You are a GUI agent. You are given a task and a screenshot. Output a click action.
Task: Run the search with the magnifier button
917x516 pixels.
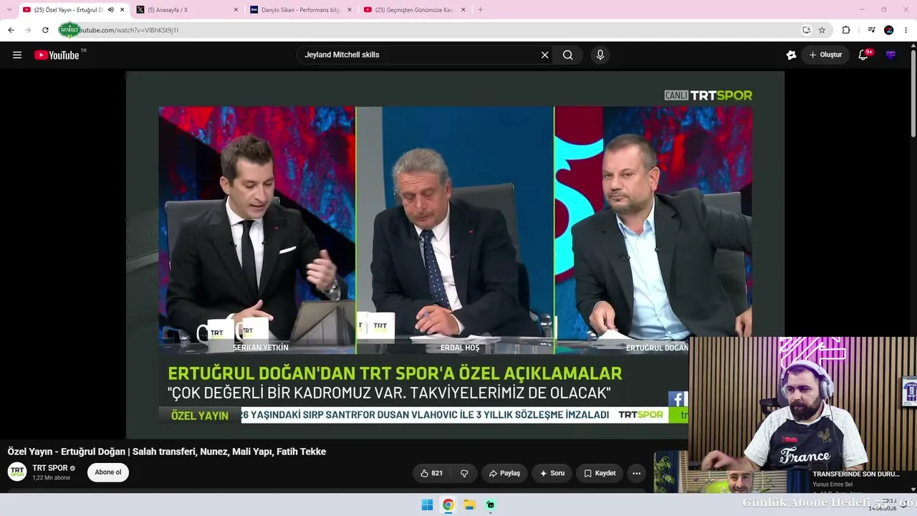click(568, 55)
